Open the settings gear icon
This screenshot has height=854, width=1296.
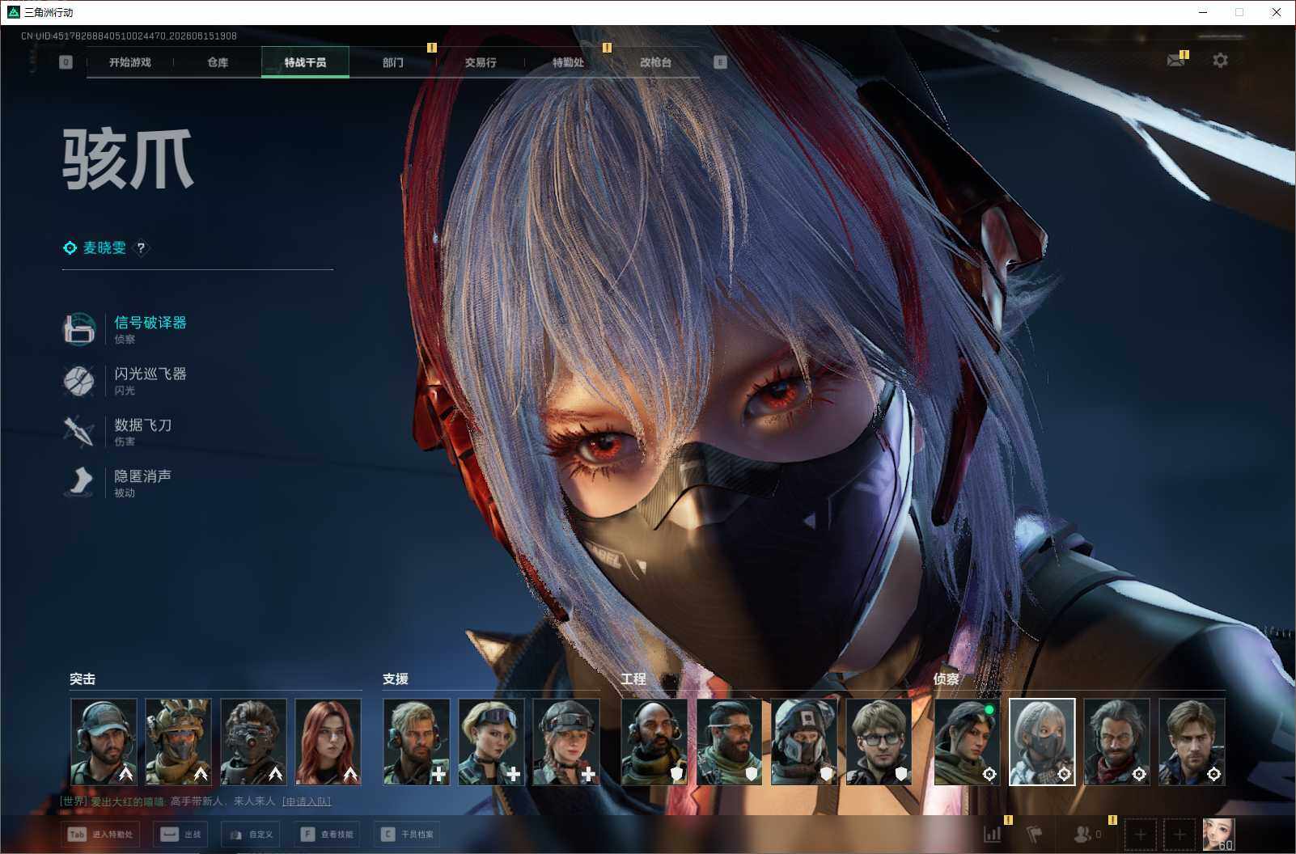[x=1220, y=60]
